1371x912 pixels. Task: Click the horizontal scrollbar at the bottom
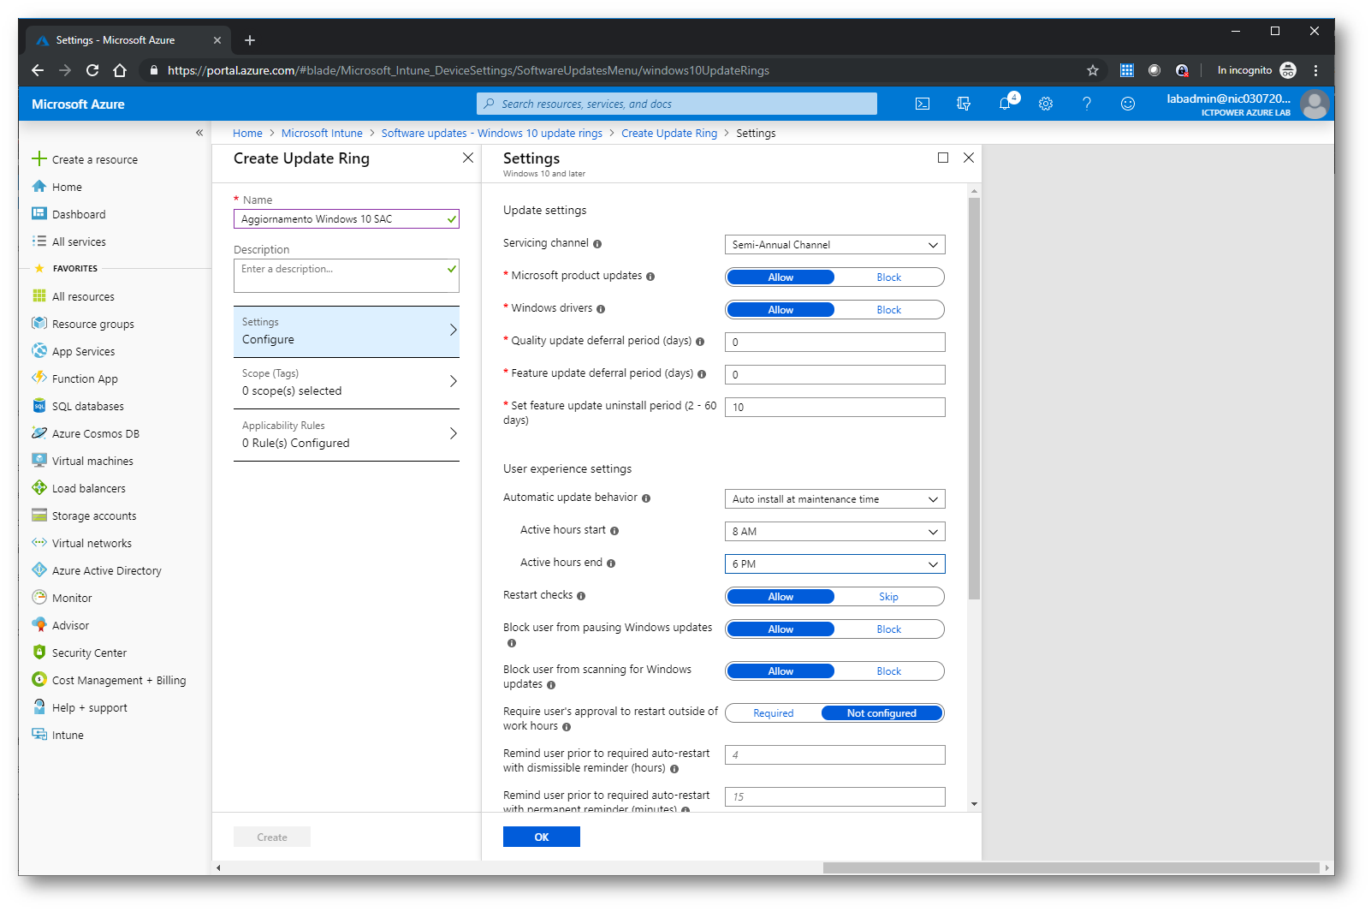pos(1071,867)
